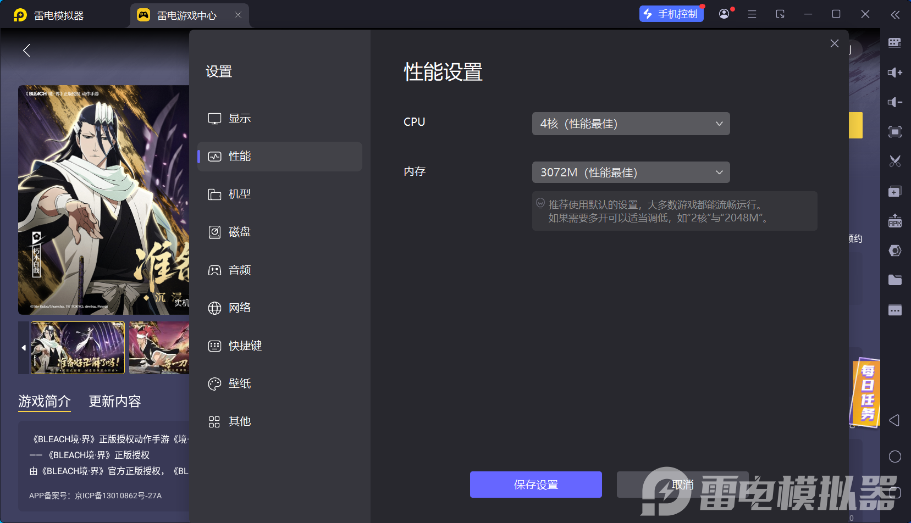Click the 取消 button
Viewport: 911px width, 523px height.
pos(682,485)
